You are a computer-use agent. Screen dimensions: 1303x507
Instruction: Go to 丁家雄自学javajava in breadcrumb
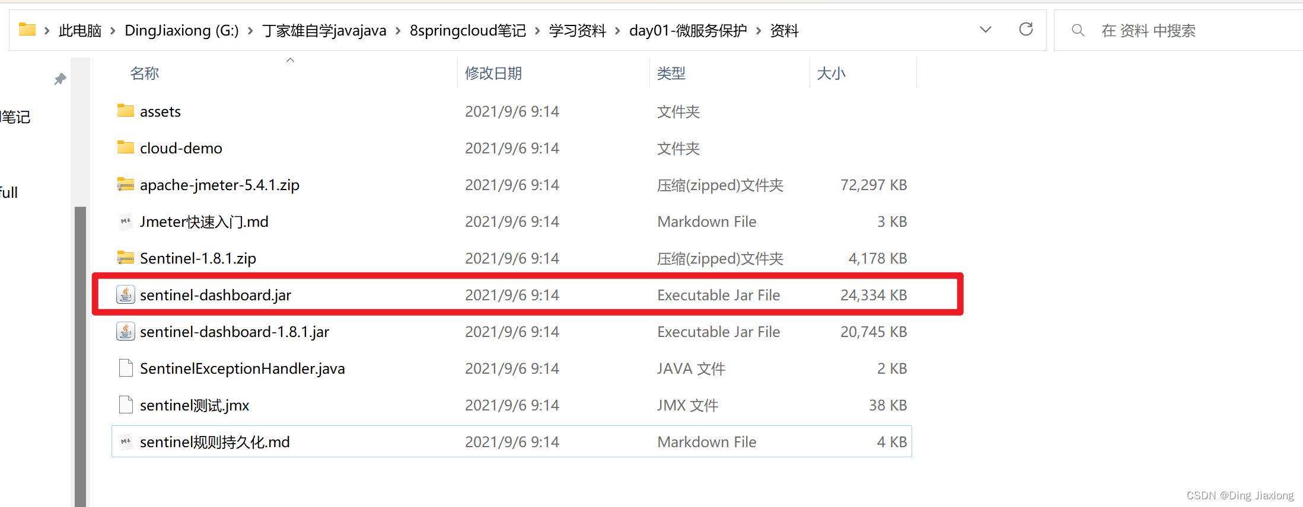tap(324, 30)
